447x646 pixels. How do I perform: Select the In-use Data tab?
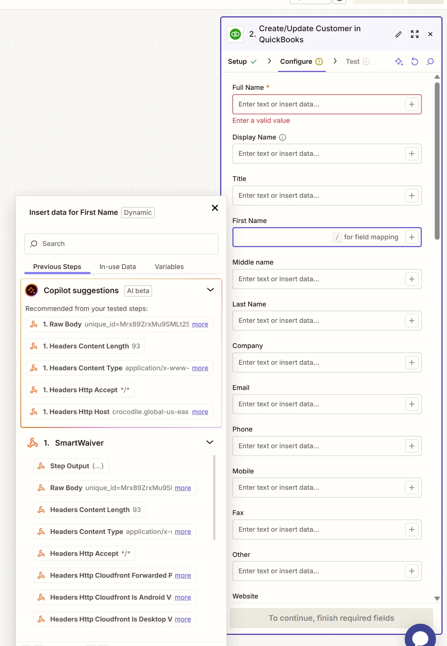tap(117, 267)
